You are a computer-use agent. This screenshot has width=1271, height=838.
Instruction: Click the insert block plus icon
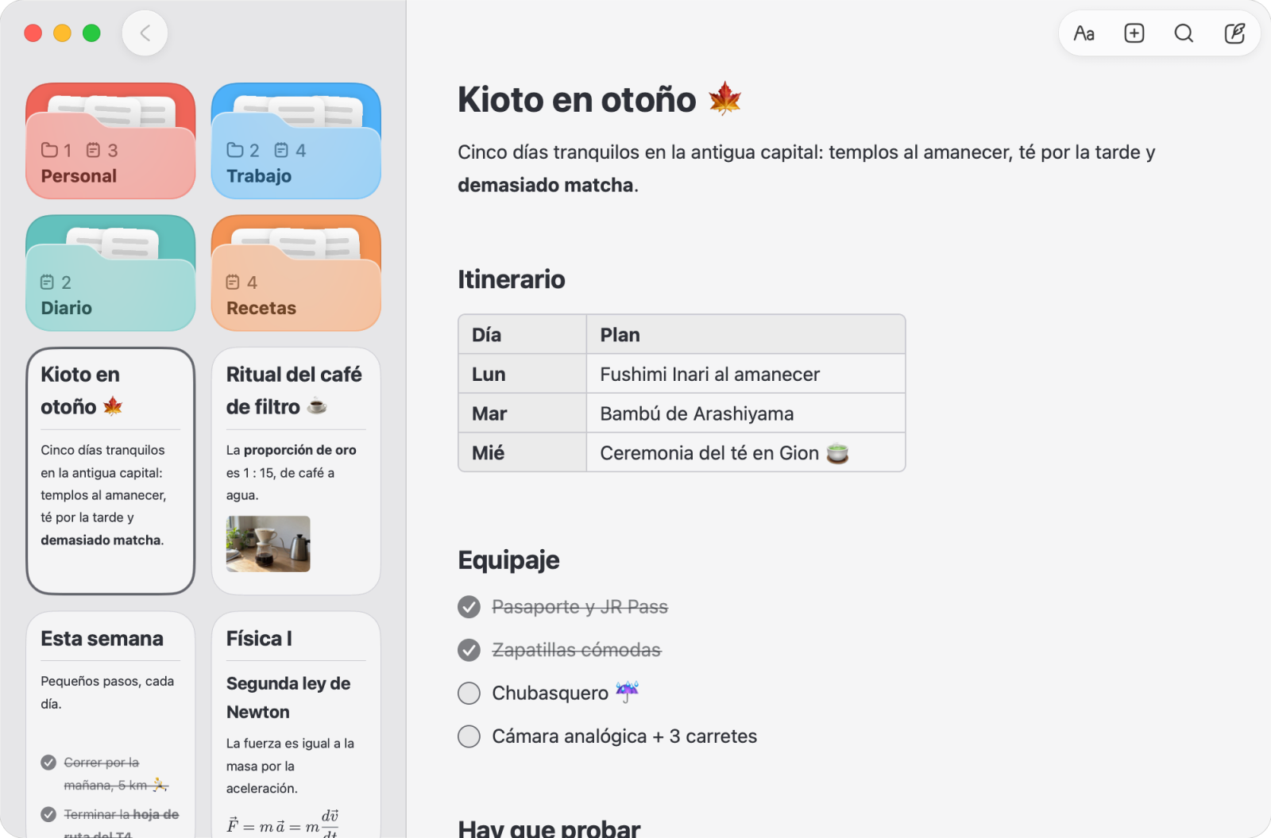tap(1134, 33)
